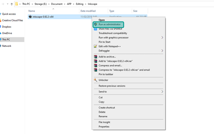Viewport: 214px width, 134px height.
Task: Open OneDrive in navigation pane
Action: click(7, 33)
